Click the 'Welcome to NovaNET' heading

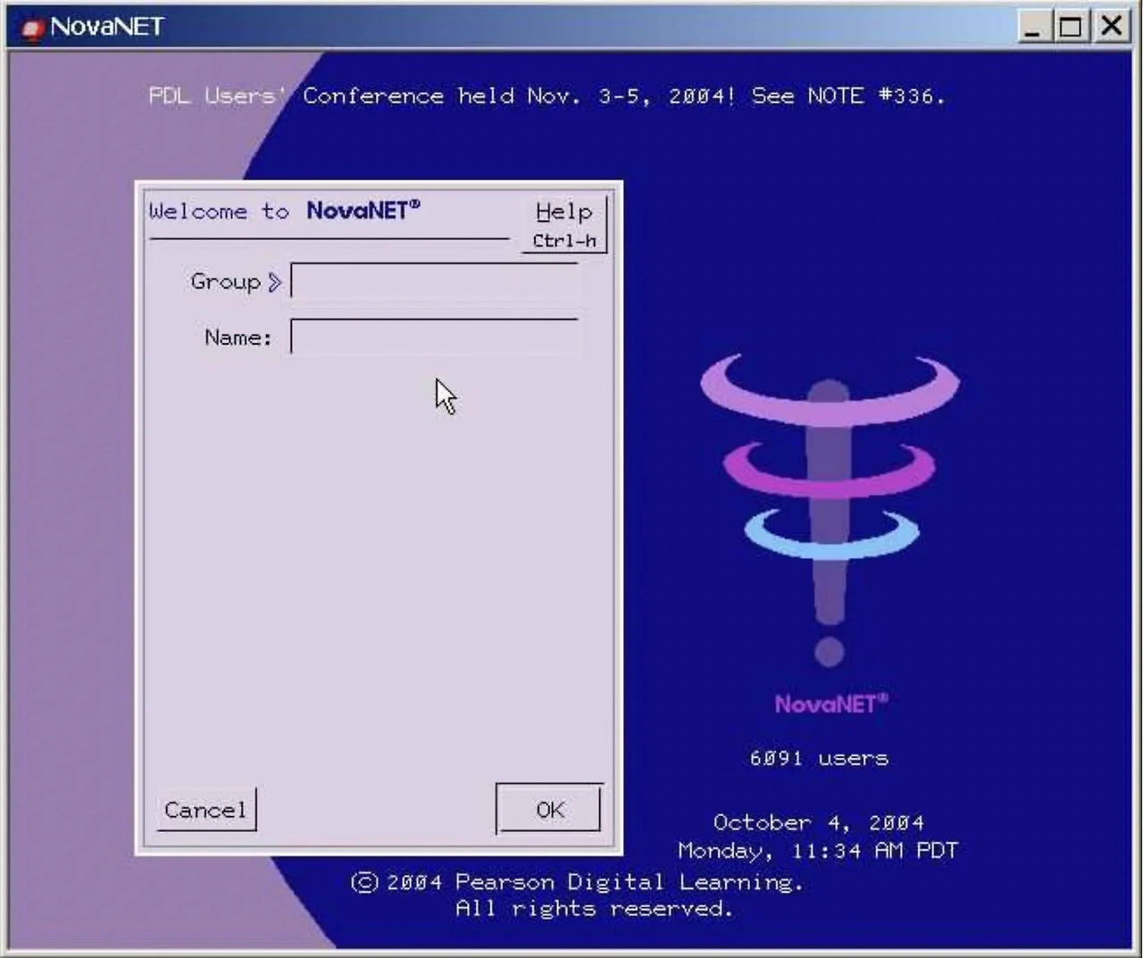click(x=284, y=211)
